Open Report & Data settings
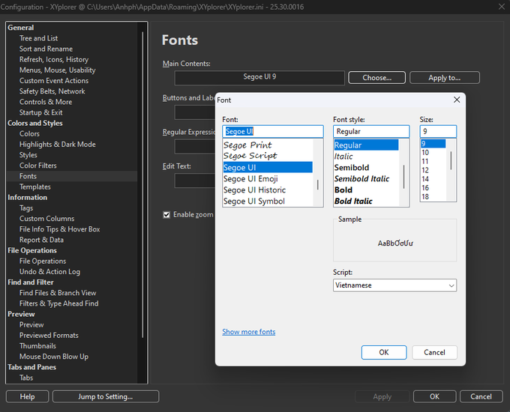Viewport: 510px width, 412px height. [41, 240]
